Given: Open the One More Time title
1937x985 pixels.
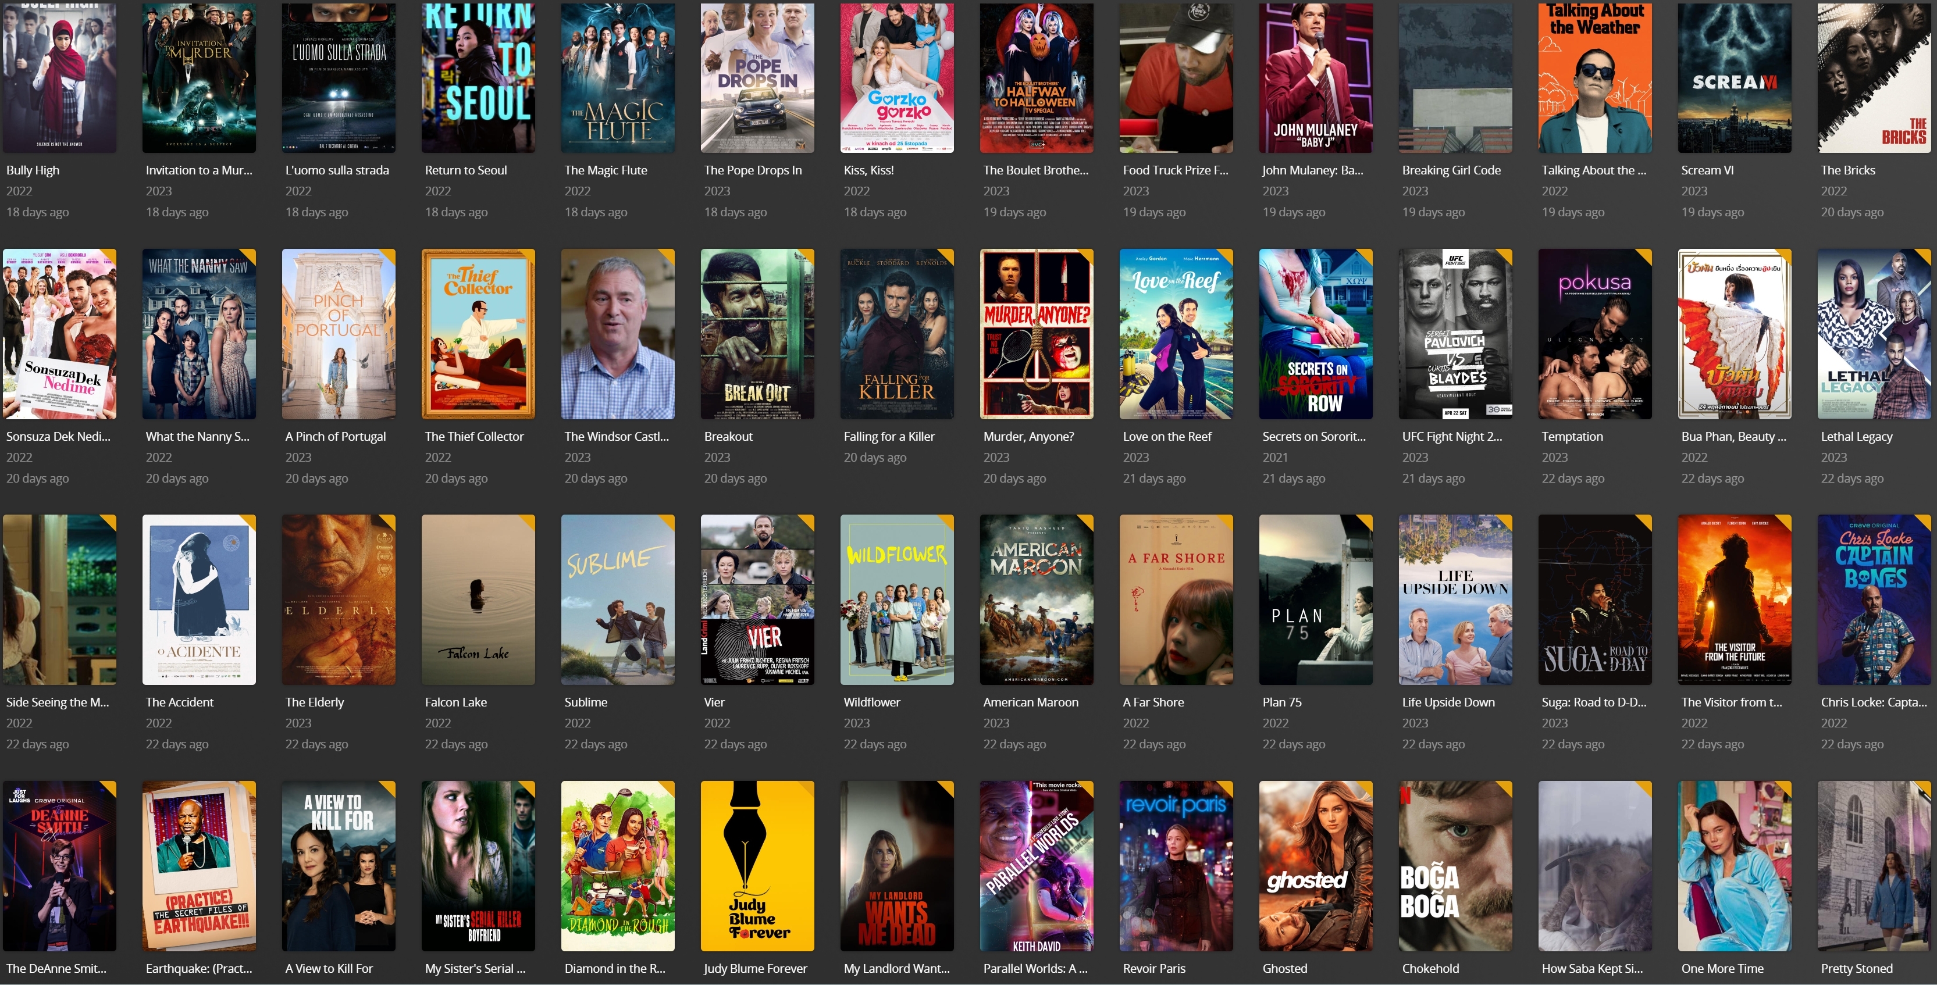Looking at the screenshot, I should (1723, 969).
